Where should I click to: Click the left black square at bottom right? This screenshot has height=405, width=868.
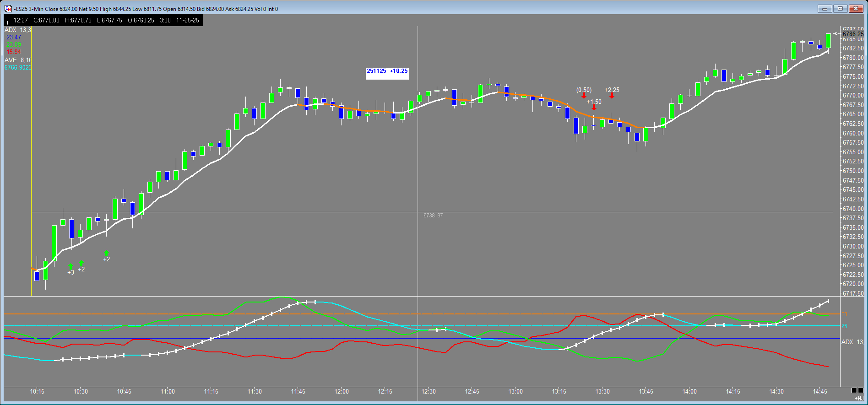(x=854, y=390)
